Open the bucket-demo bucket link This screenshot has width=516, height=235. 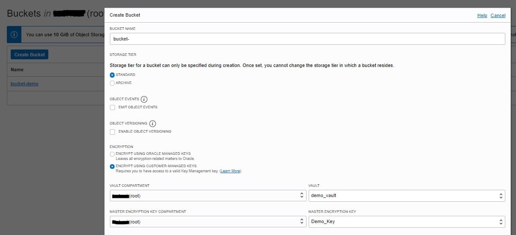pos(24,84)
